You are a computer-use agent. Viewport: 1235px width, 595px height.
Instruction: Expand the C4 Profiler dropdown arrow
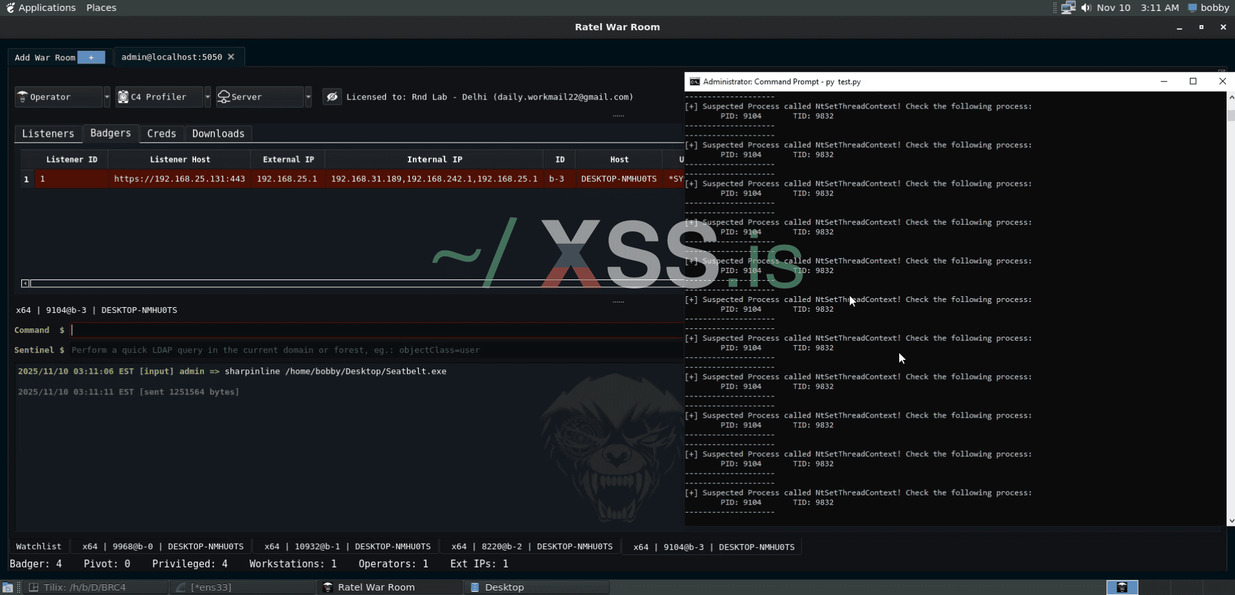[x=207, y=96]
